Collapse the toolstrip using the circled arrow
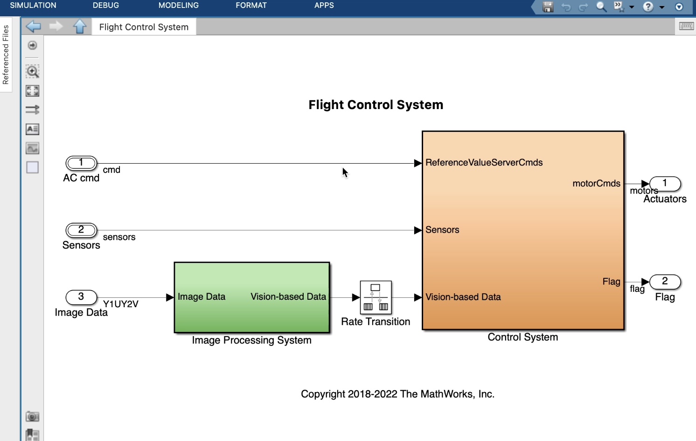Viewport: 696px width, 441px height. [x=679, y=7]
